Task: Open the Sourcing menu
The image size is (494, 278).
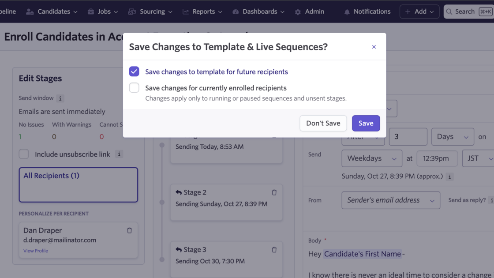Action: pyautogui.click(x=150, y=11)
